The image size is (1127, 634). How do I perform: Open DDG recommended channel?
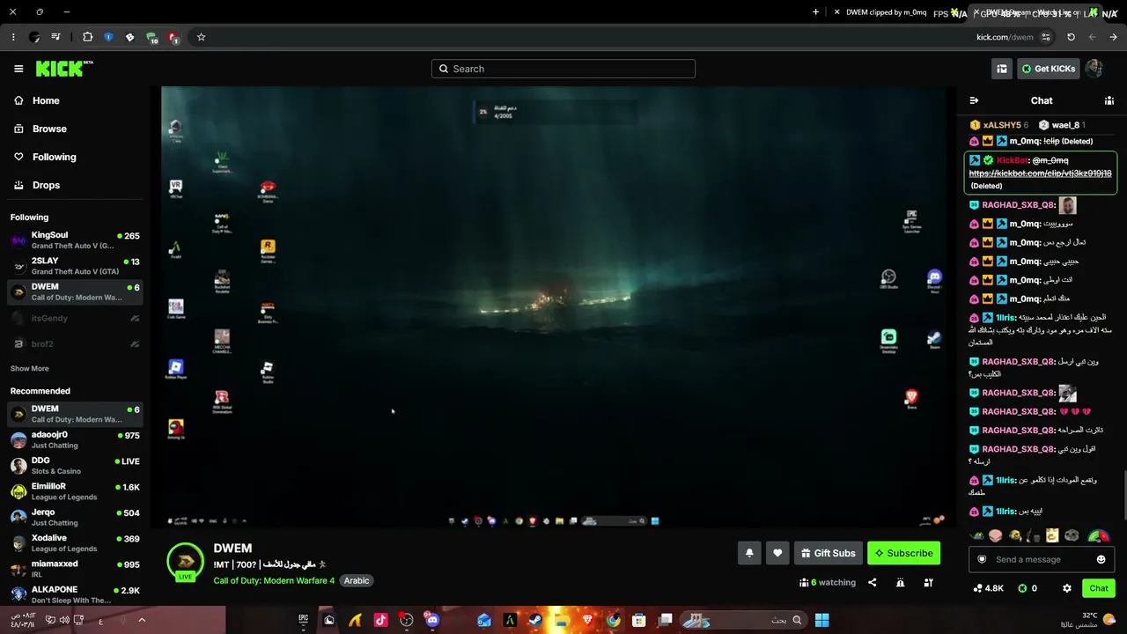click(x=75, y=465)
